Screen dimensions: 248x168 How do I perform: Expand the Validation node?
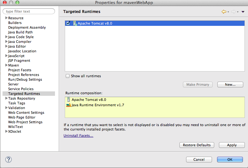pos(7,107)
